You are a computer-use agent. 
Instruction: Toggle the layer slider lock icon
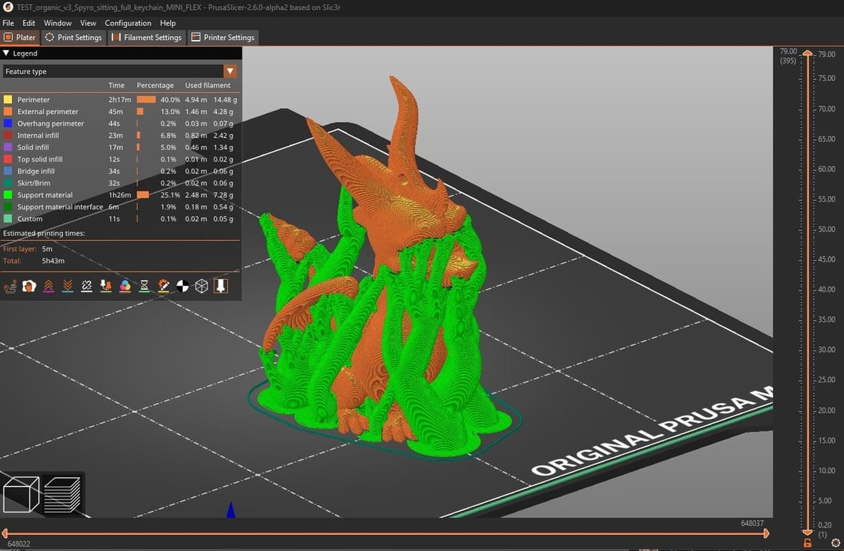807,543
